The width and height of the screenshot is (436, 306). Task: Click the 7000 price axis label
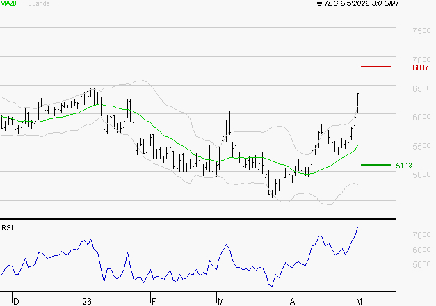(x=421, y=60)
